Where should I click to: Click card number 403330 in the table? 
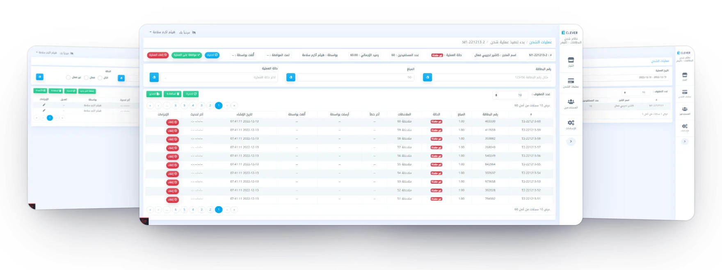point(490,122)
